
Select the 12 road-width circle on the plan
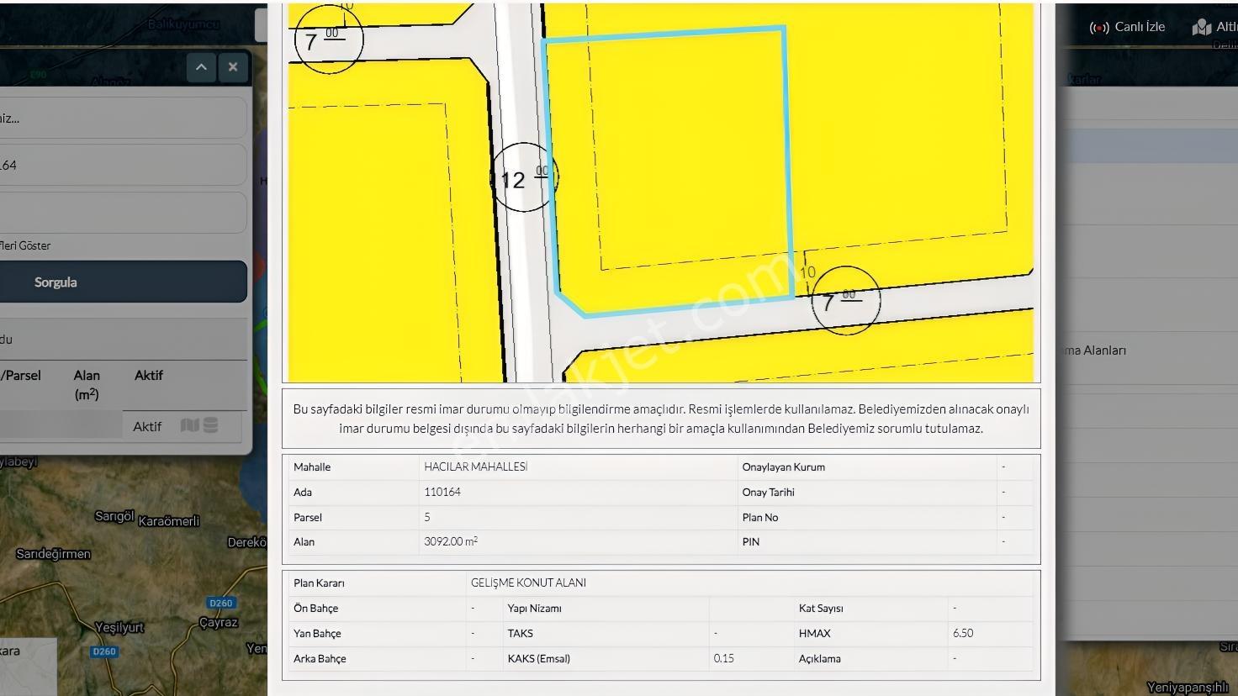coord(523,178)
